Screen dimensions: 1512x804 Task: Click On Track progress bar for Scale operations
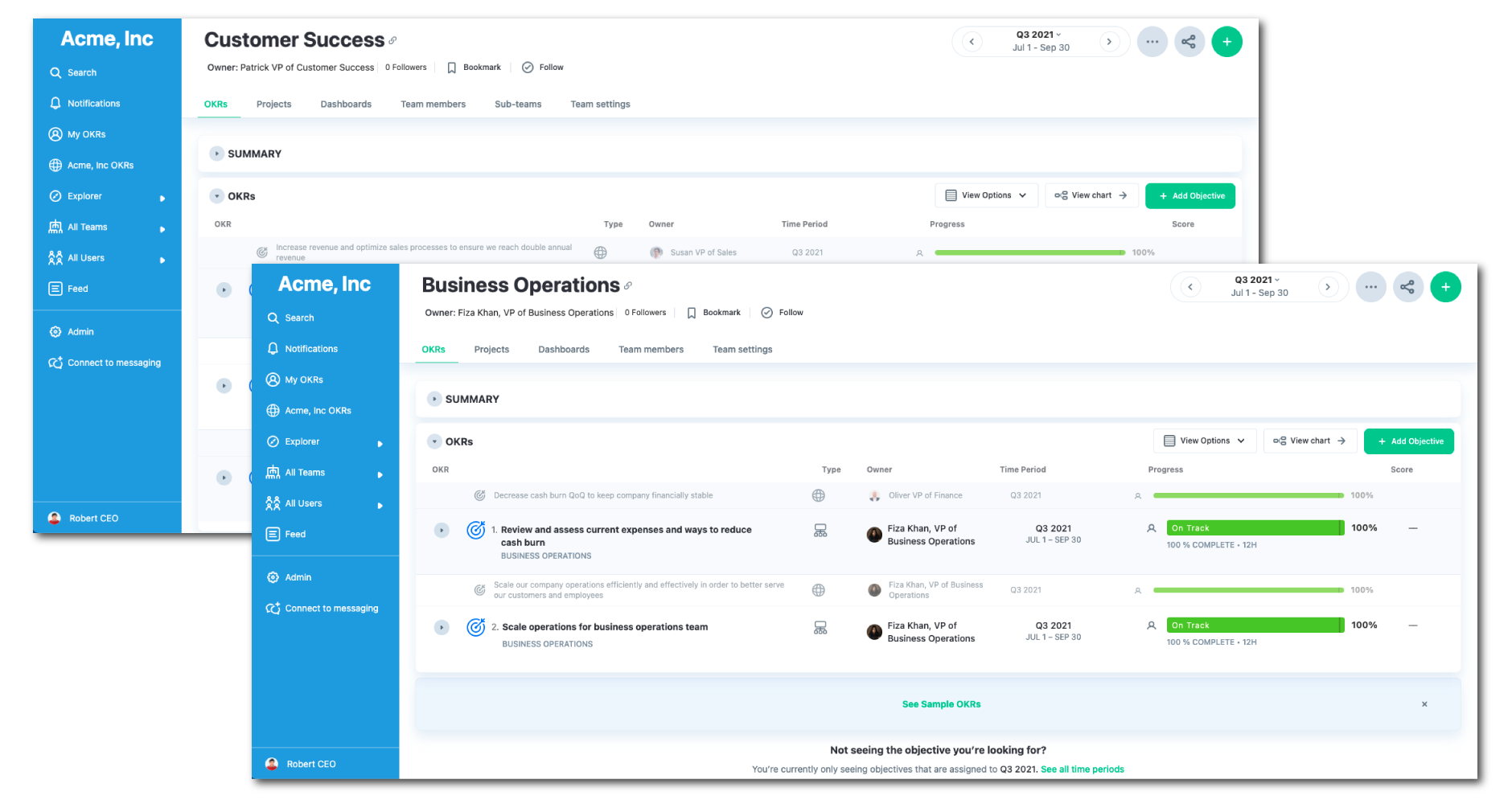[x=1255, y=626]
